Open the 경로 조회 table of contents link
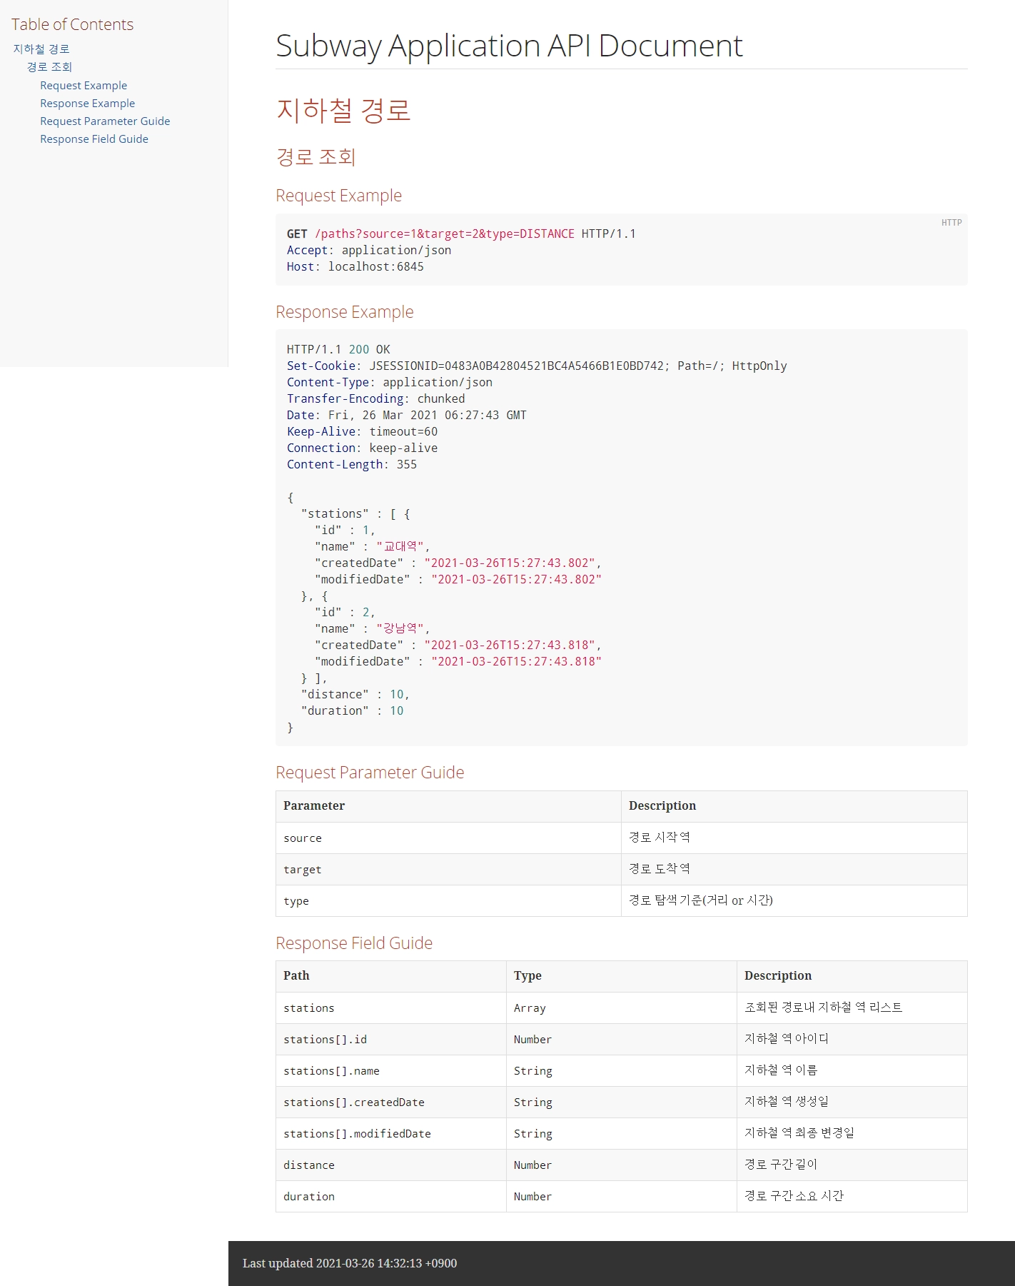 pos(49,66)
